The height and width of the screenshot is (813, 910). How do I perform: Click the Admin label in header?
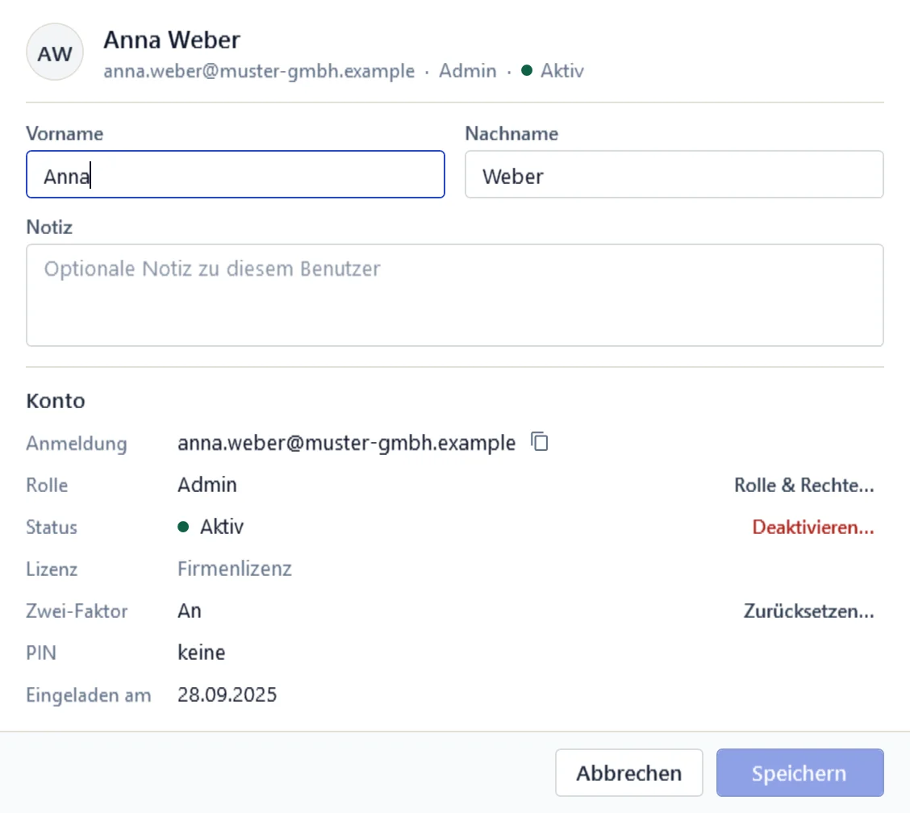click(468, 71)
